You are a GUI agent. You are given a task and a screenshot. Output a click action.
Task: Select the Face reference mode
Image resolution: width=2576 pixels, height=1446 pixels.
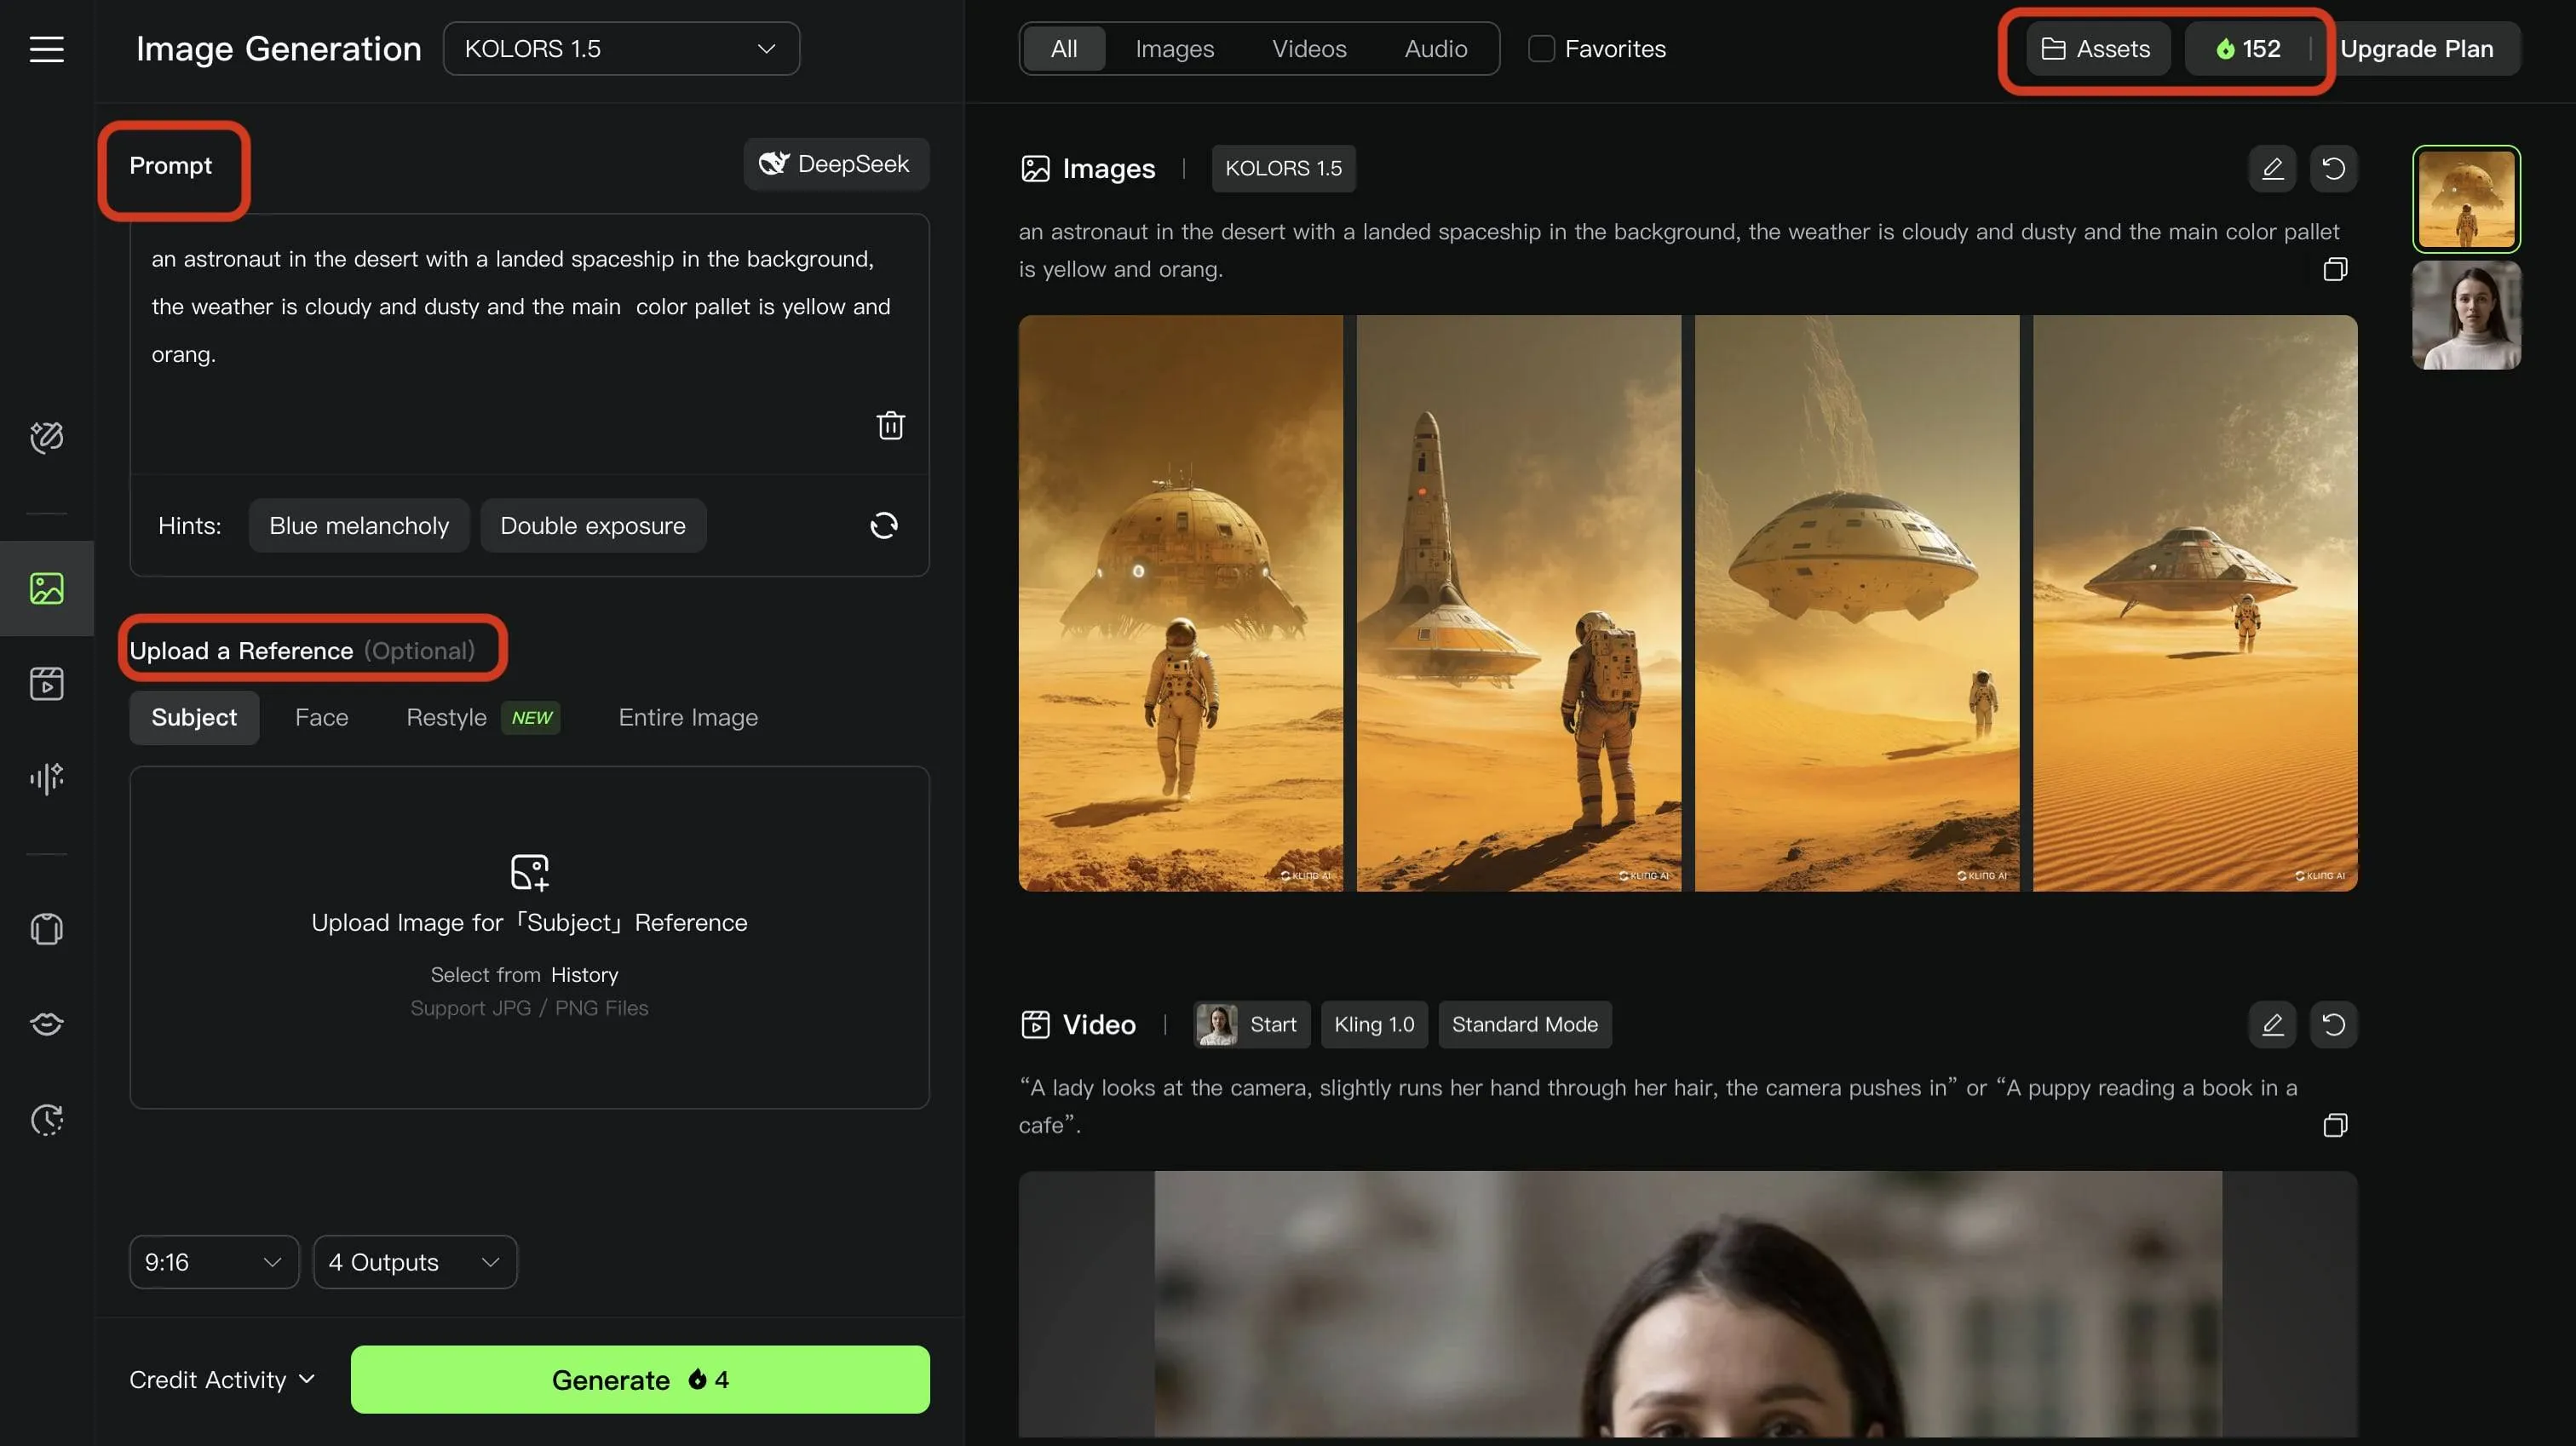[x=321, y=717]
